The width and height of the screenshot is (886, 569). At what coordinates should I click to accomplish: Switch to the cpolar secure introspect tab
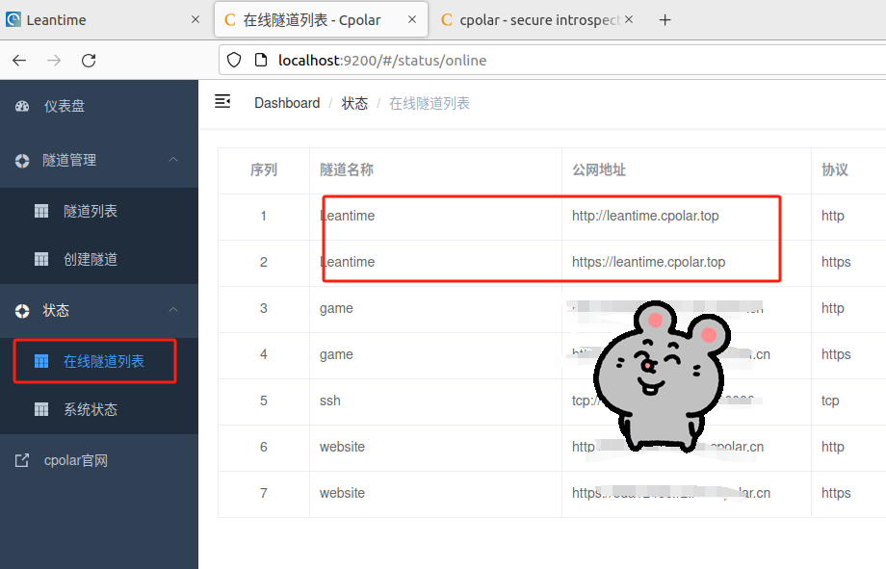pos(537,20)
